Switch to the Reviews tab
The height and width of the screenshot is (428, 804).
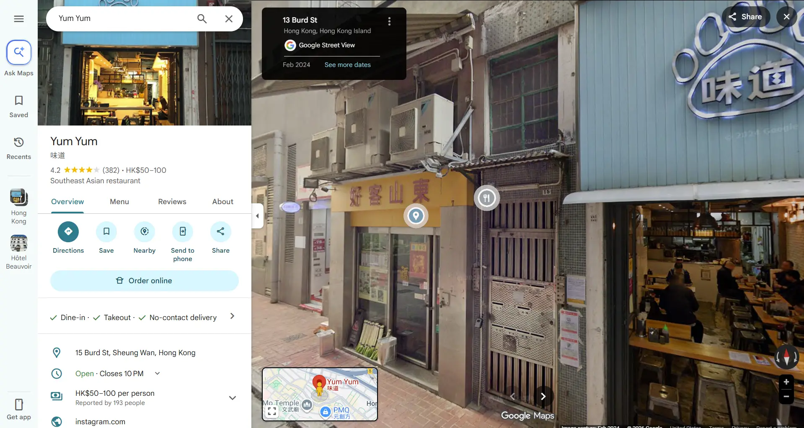(172, 202)
